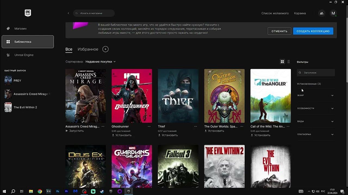Screen dimensions: 348x195
Task: Open The Evil Within 2 library cover
Action: click(x=224, y=166)
